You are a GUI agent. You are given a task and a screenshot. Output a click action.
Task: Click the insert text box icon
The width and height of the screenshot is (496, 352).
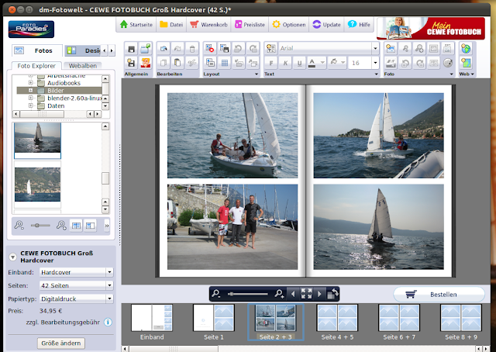271,48
